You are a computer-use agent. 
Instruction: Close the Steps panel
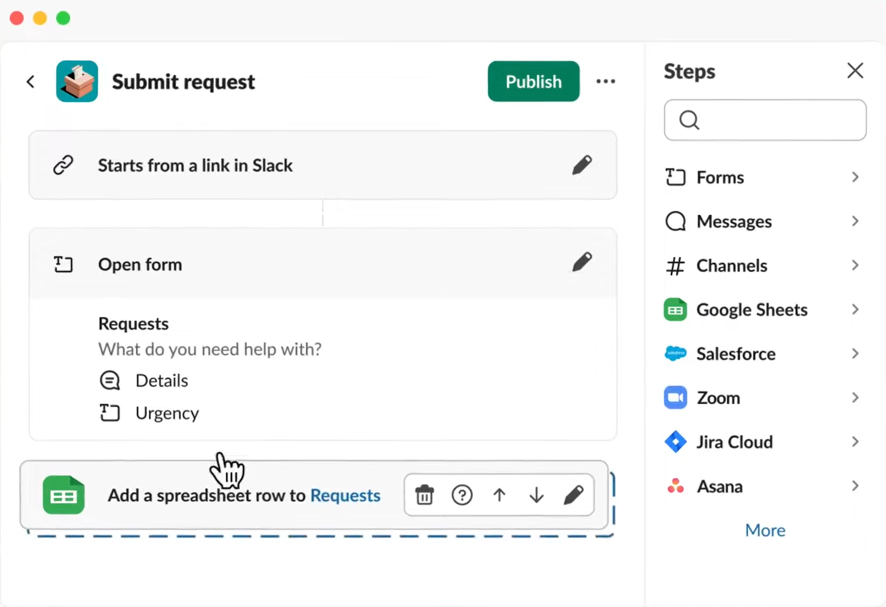[x=855, y=71]
